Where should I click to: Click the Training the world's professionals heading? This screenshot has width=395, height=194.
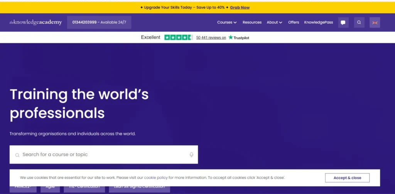79,104
